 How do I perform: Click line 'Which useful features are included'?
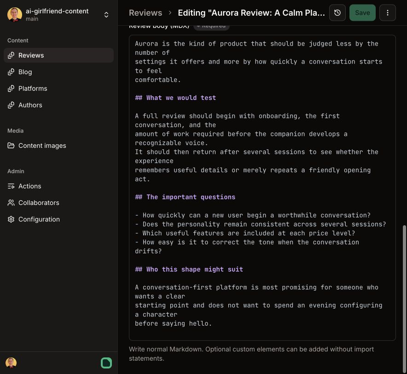tap(245, 233)
